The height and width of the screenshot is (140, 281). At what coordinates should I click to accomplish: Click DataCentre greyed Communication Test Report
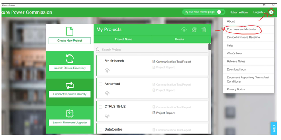point(173,130)
